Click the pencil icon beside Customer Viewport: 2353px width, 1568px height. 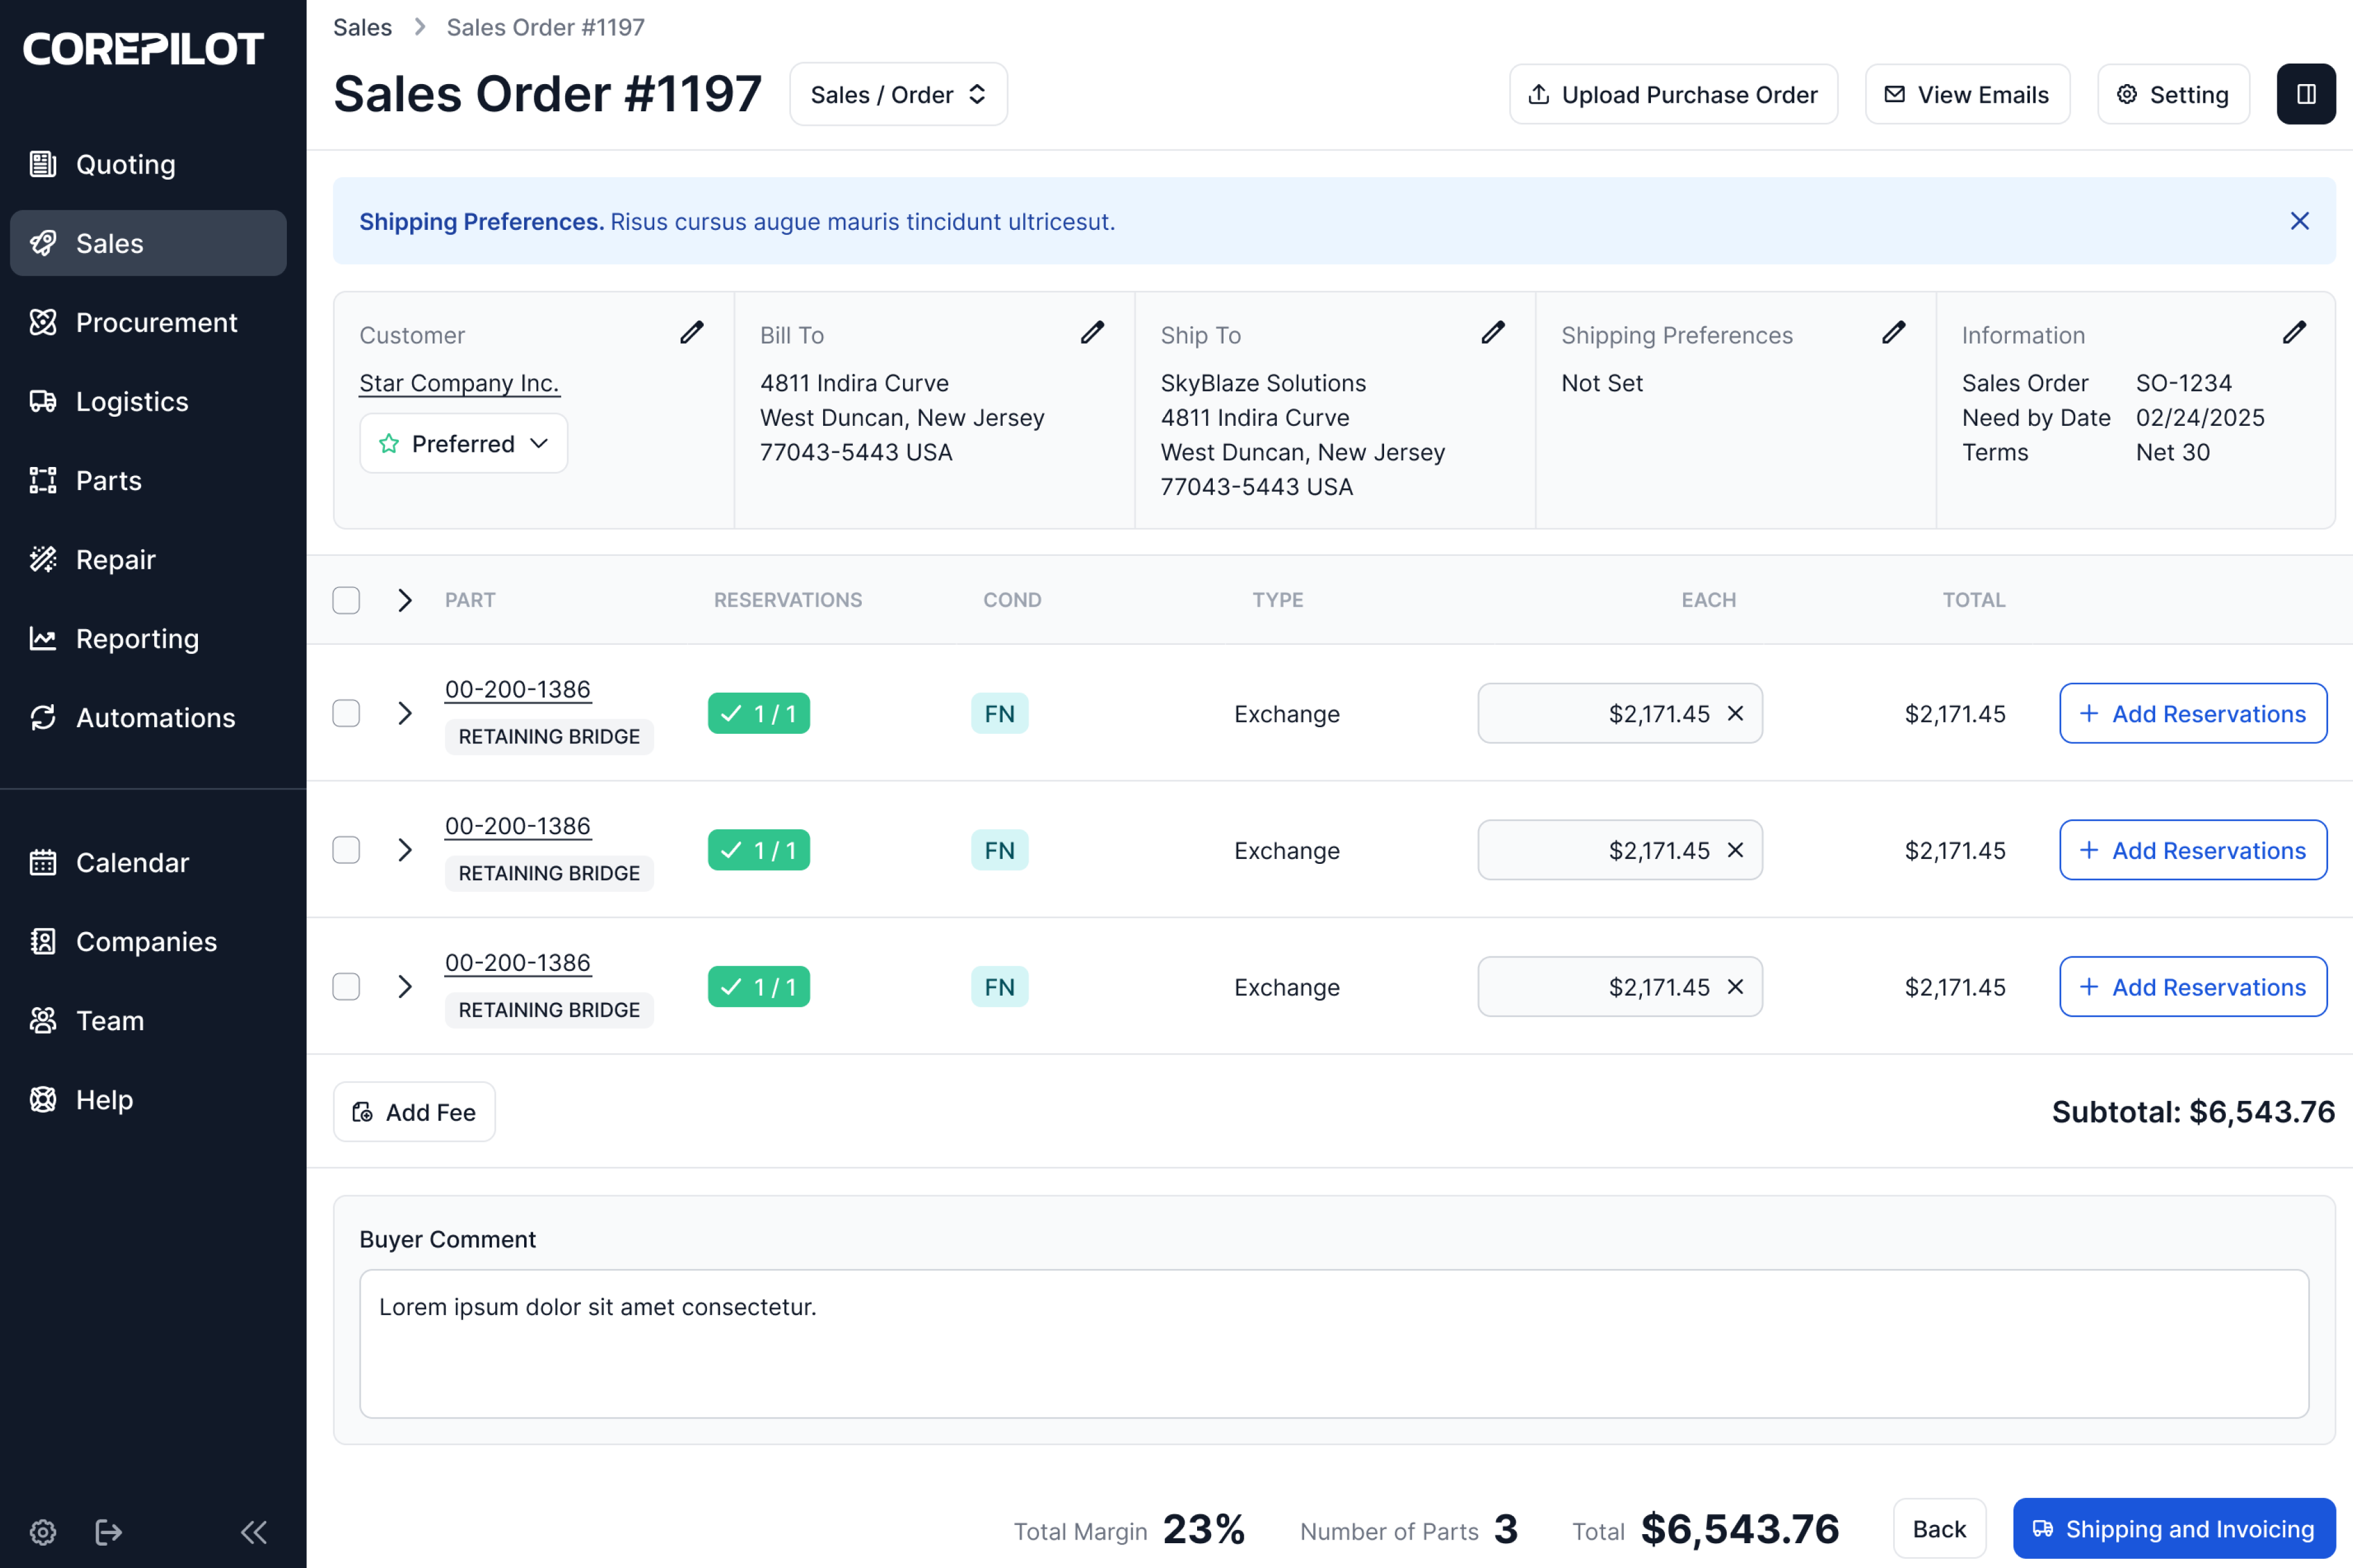(691, 333)
